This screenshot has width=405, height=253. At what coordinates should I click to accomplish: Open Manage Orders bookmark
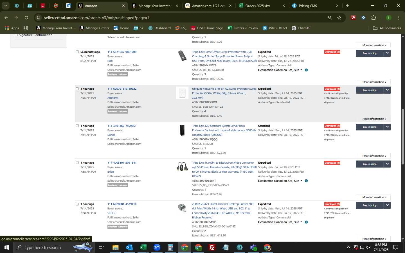pyautogui.click(x=94, y=28)
